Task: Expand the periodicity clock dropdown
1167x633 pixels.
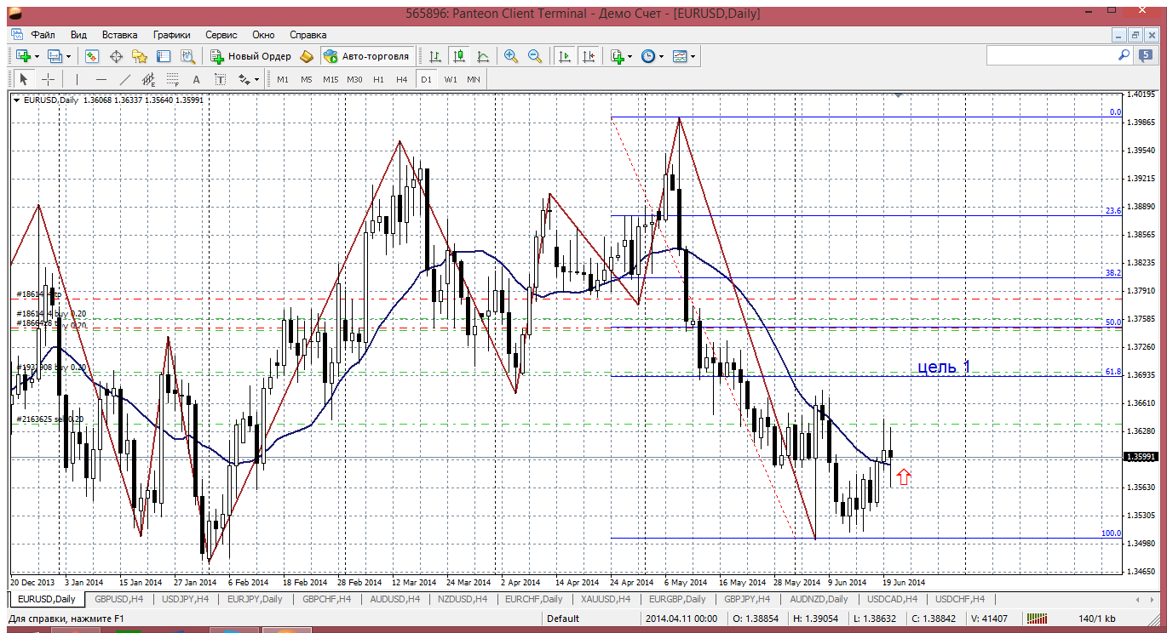Action: [661, 56]
